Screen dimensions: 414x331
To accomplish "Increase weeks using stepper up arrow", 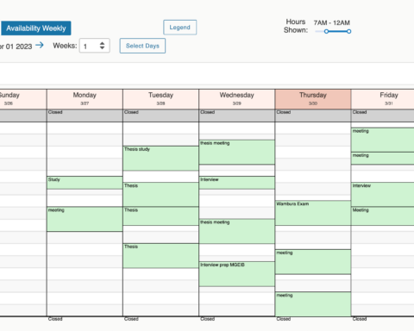I will pyautogui.click(x=102, y=43).
